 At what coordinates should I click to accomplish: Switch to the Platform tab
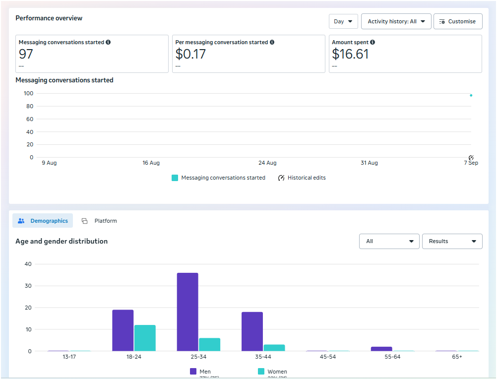tap(100, 221)
